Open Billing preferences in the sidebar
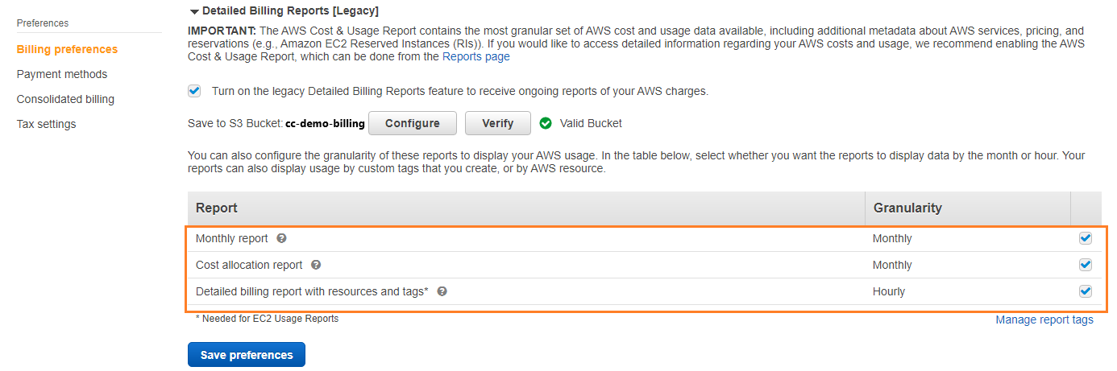1117x371 pixels. [67, 49]
